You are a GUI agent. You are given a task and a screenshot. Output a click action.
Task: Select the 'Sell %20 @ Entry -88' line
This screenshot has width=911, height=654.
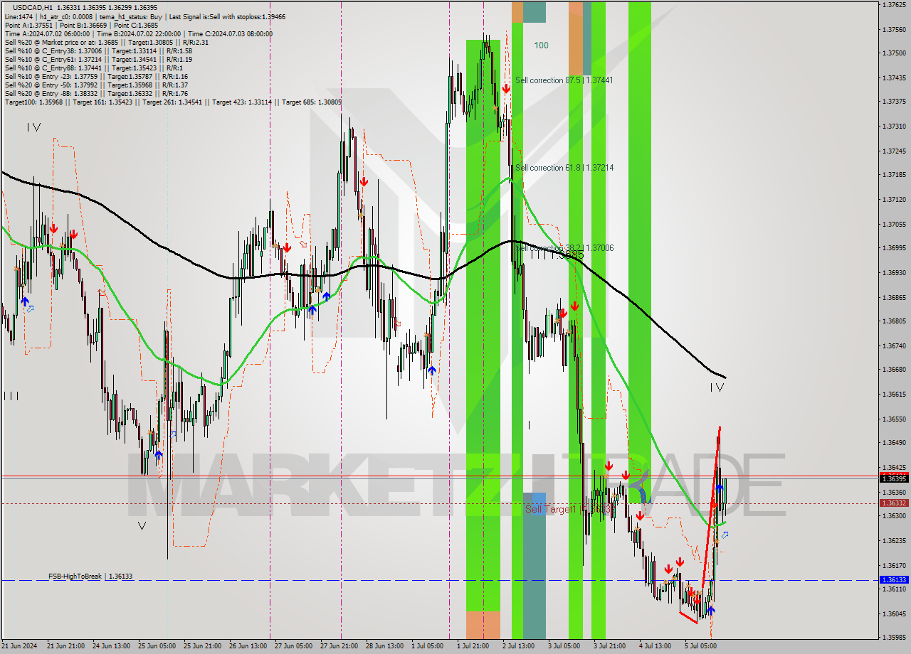pyautogui.click(x=96, y=93)
